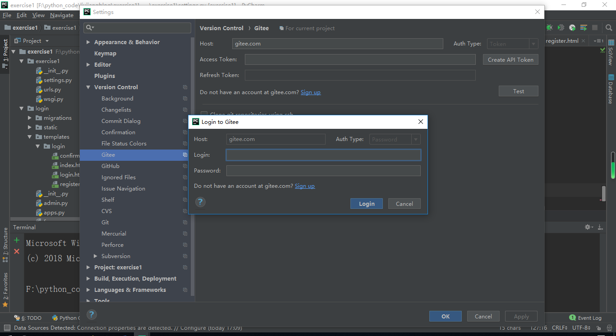This screenshot has width=616, height=336.
Task: Expand the migrations folder in project tree
Action: click(x=30, y=118)
